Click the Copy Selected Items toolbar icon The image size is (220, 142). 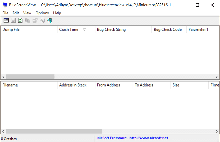click(28, 20)
